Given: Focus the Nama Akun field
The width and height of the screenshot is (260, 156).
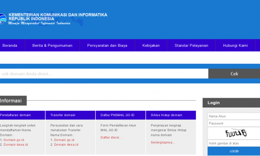Looking at the screenshot, I should point(234,116).
